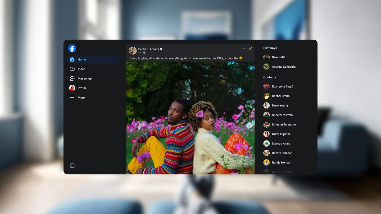Select Andrius Schneider in Birthdays
Viewport: 381px width, 214px height.
pyautogui.click(x=284, y=67)
